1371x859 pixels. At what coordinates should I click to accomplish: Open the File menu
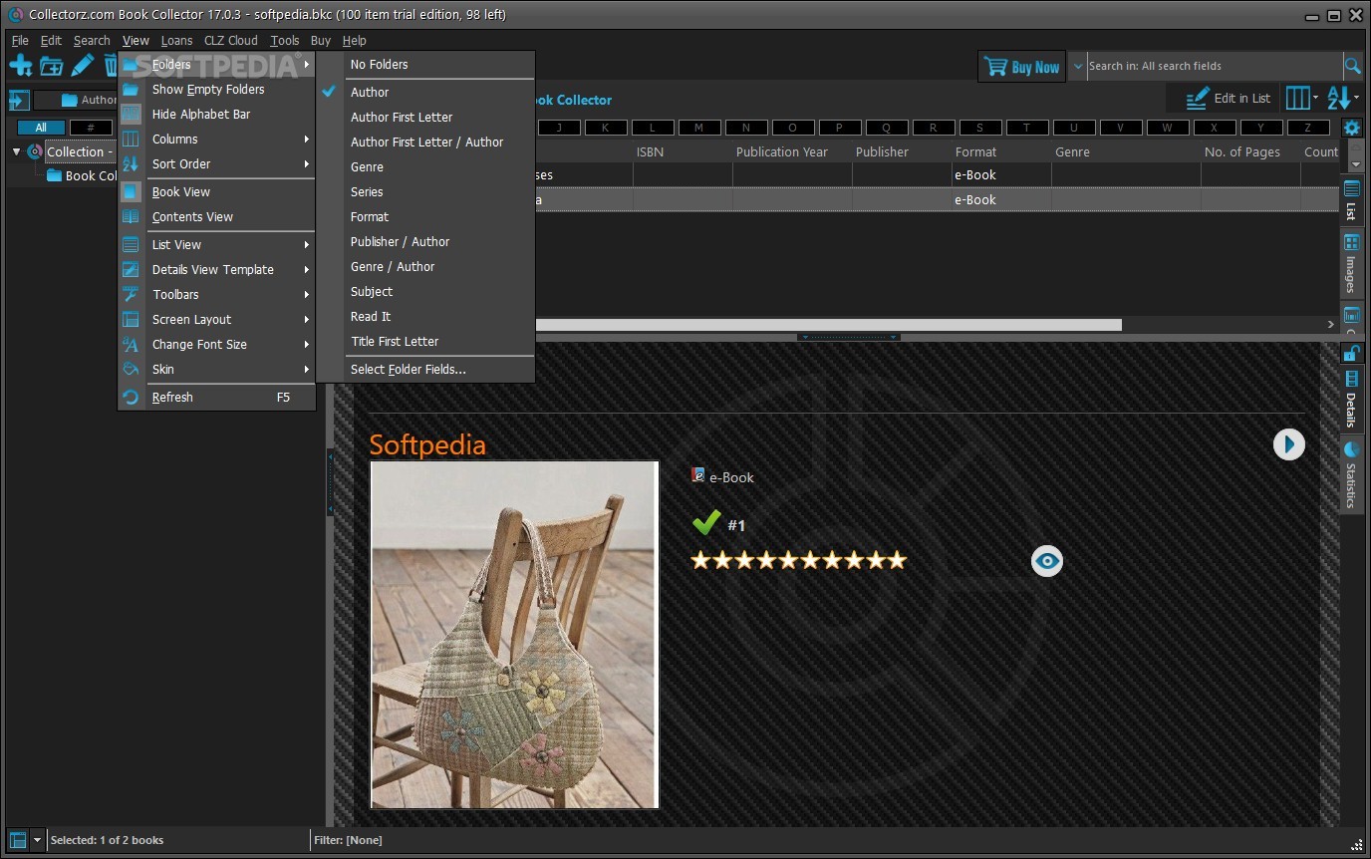[20, 41]
